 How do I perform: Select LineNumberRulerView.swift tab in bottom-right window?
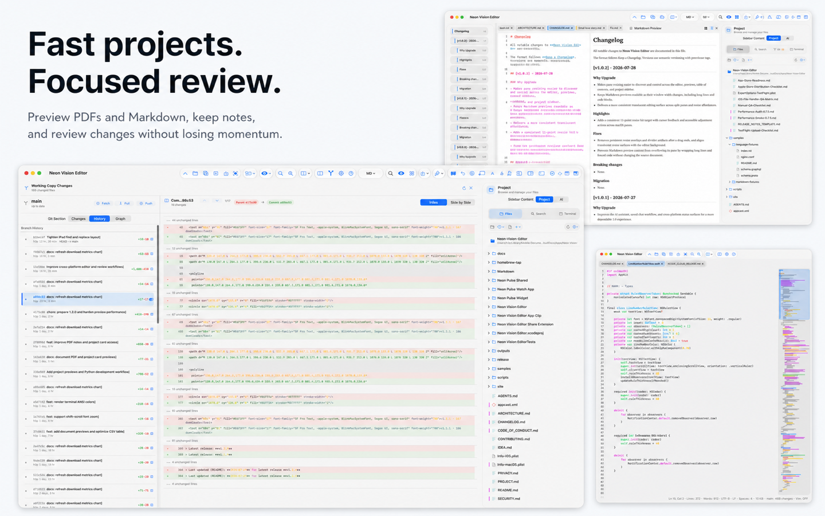click(x=646, y=264)
